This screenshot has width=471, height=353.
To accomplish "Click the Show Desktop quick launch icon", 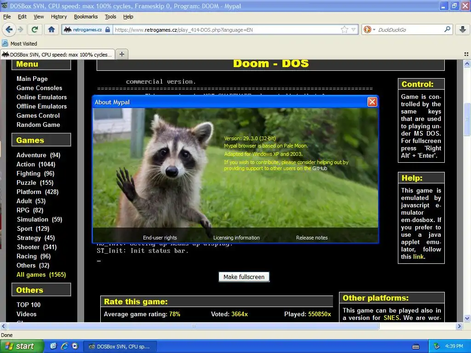I will (53, 346).
